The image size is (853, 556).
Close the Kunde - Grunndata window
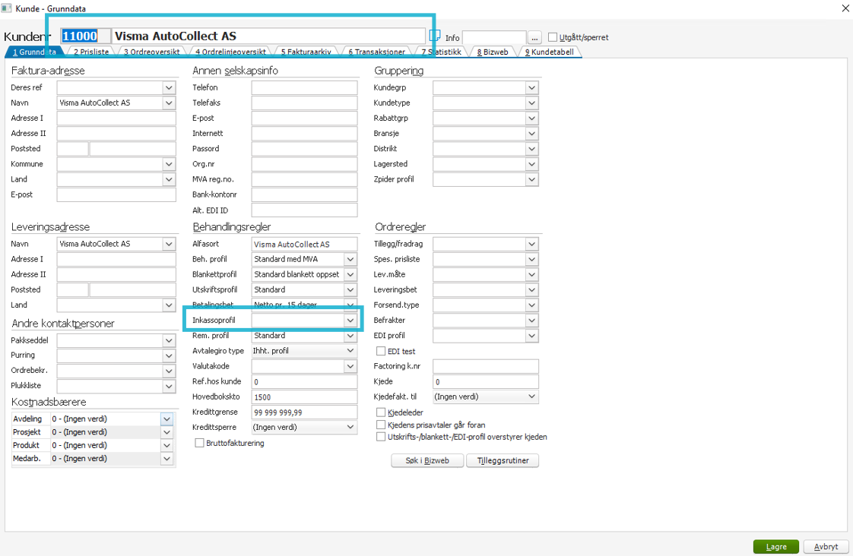tap(845, 8)
